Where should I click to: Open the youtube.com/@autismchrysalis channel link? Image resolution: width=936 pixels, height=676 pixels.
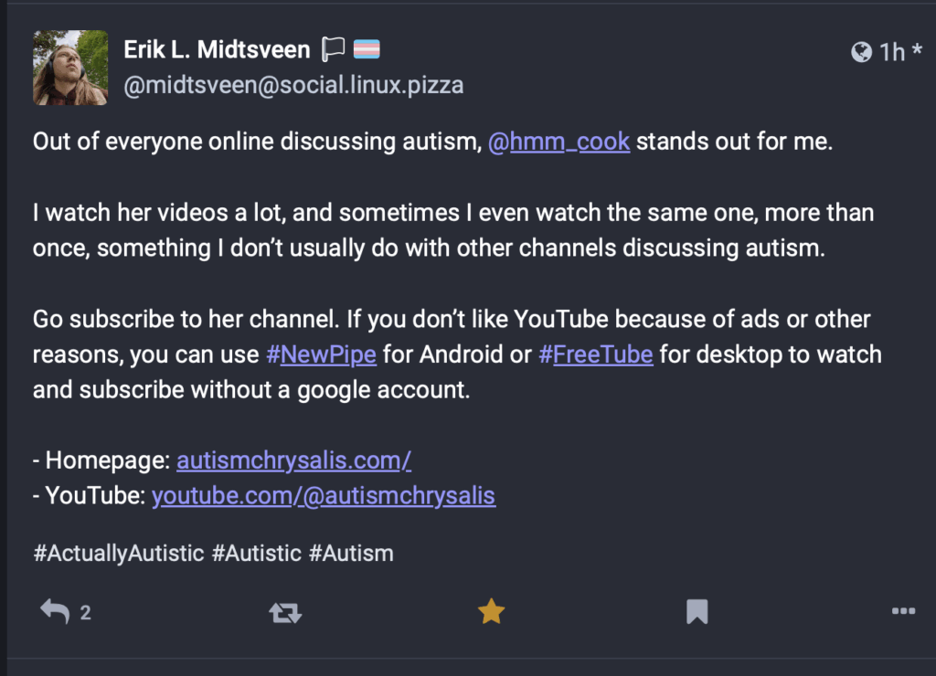324,495
